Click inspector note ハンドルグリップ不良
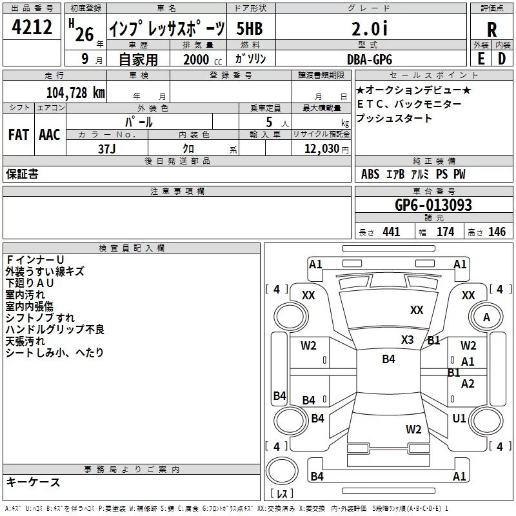Screen dimensions: 516x516 [55, 330]
